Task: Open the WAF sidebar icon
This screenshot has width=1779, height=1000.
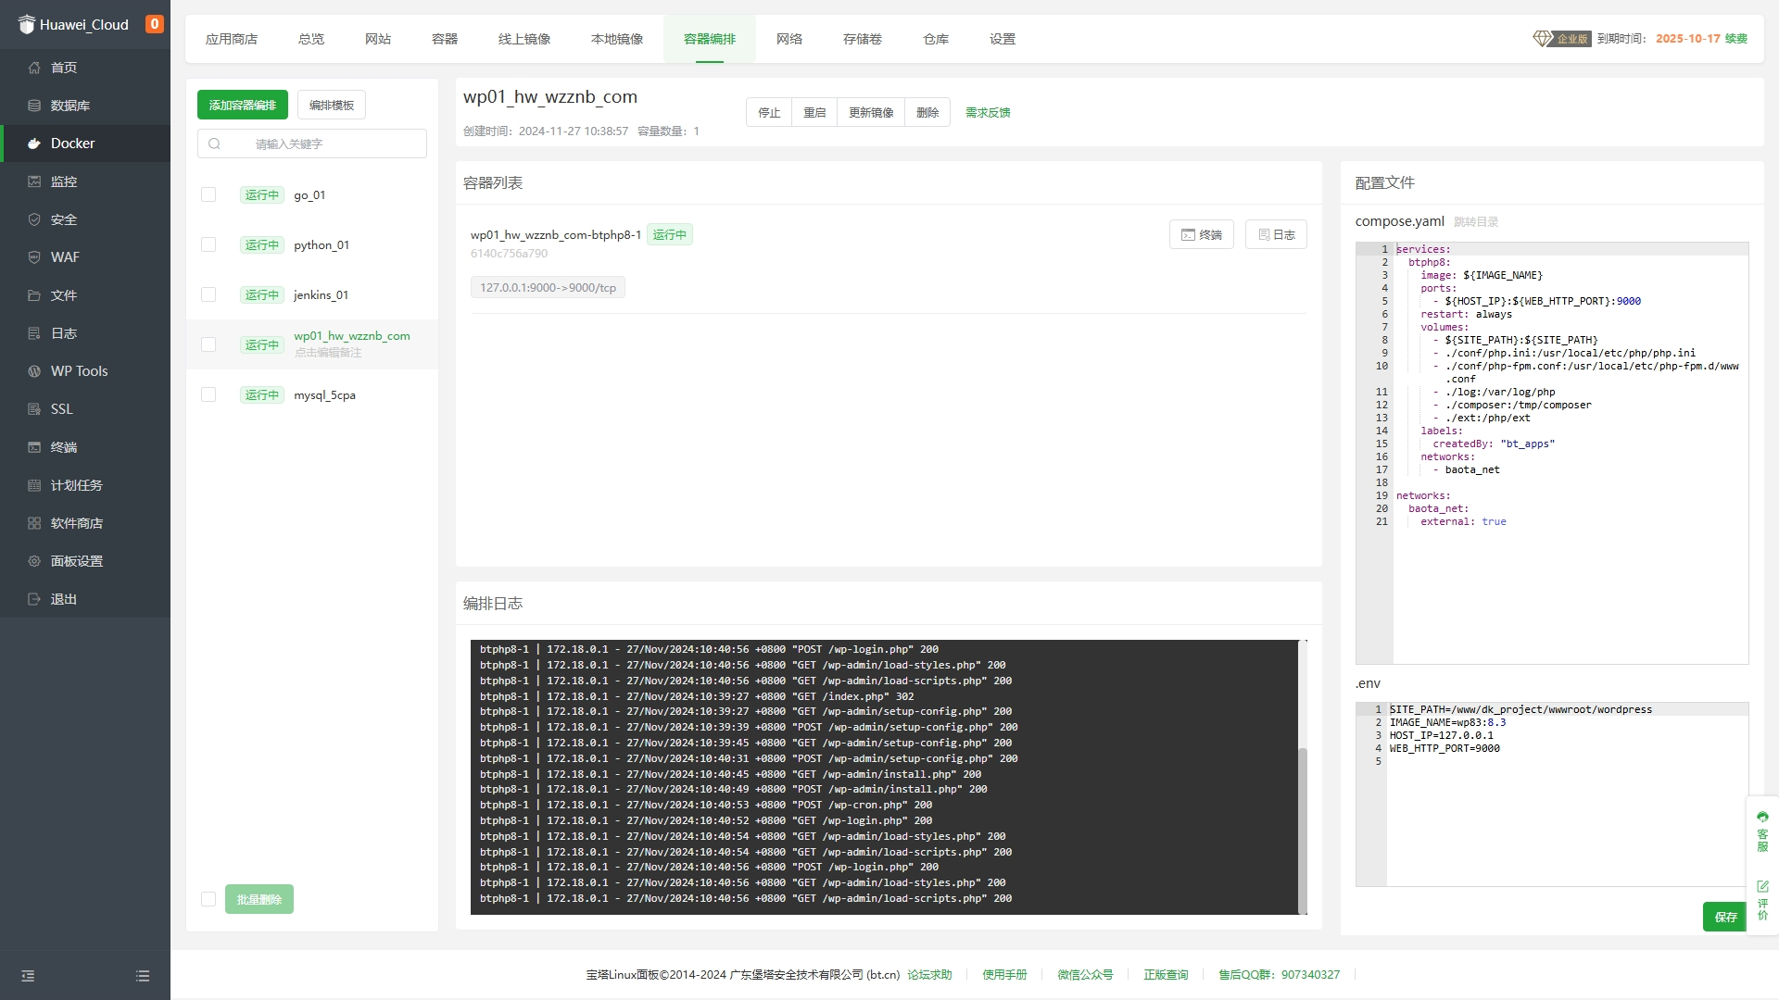Action: tap(34, 257)
